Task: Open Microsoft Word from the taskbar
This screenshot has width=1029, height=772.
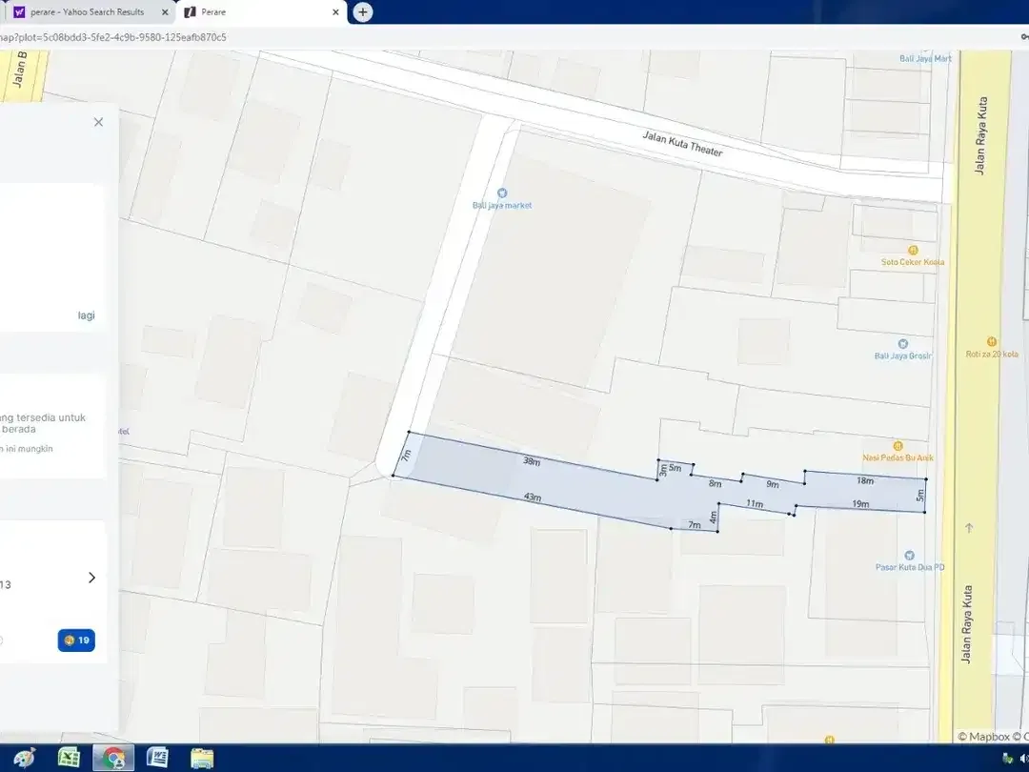Action: 157,759
